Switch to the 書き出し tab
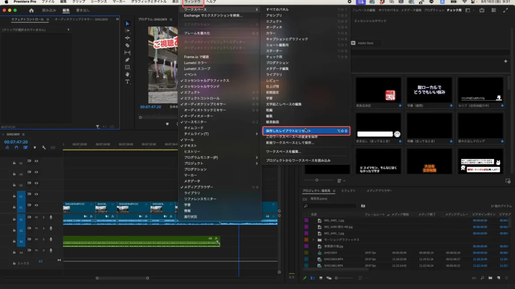 [x=82, y=10]
